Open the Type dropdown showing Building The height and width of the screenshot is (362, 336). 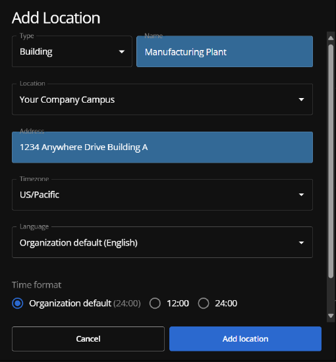[x=72, y=51]
